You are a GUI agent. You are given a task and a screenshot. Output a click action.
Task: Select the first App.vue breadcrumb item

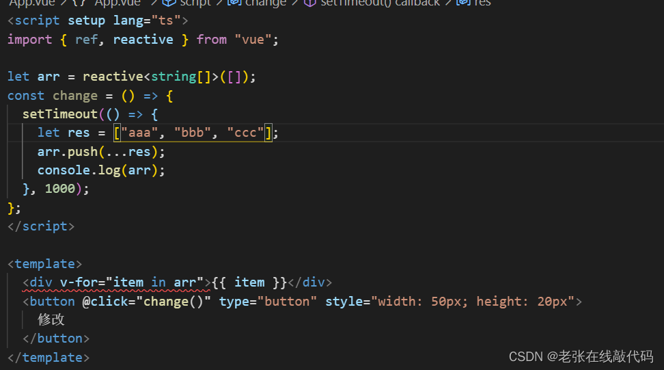click(32, 3)
